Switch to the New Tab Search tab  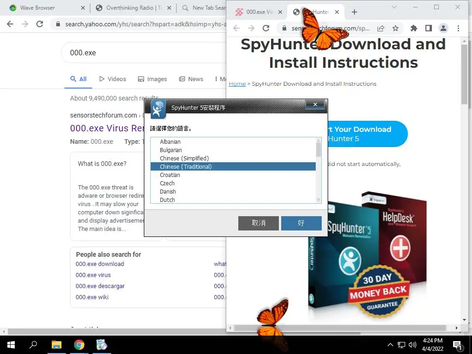tap(205, 8)
